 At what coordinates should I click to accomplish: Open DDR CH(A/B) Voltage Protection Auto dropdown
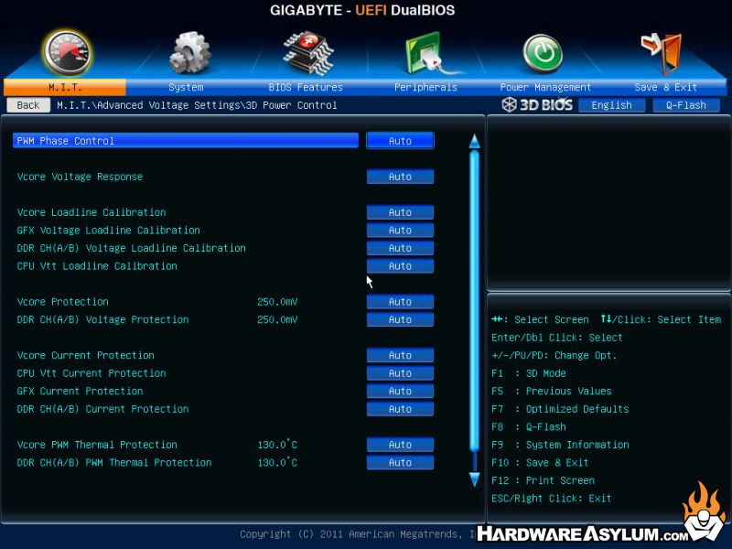pos(400,319)
